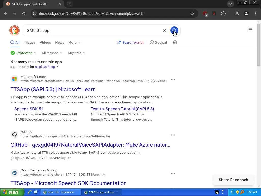261x196 pixels.
Task: View site information icon in address bar
Action: tap(34, 14)
